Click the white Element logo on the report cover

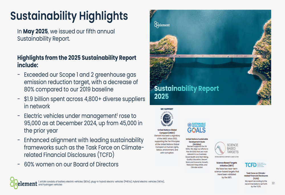[162, 24]
